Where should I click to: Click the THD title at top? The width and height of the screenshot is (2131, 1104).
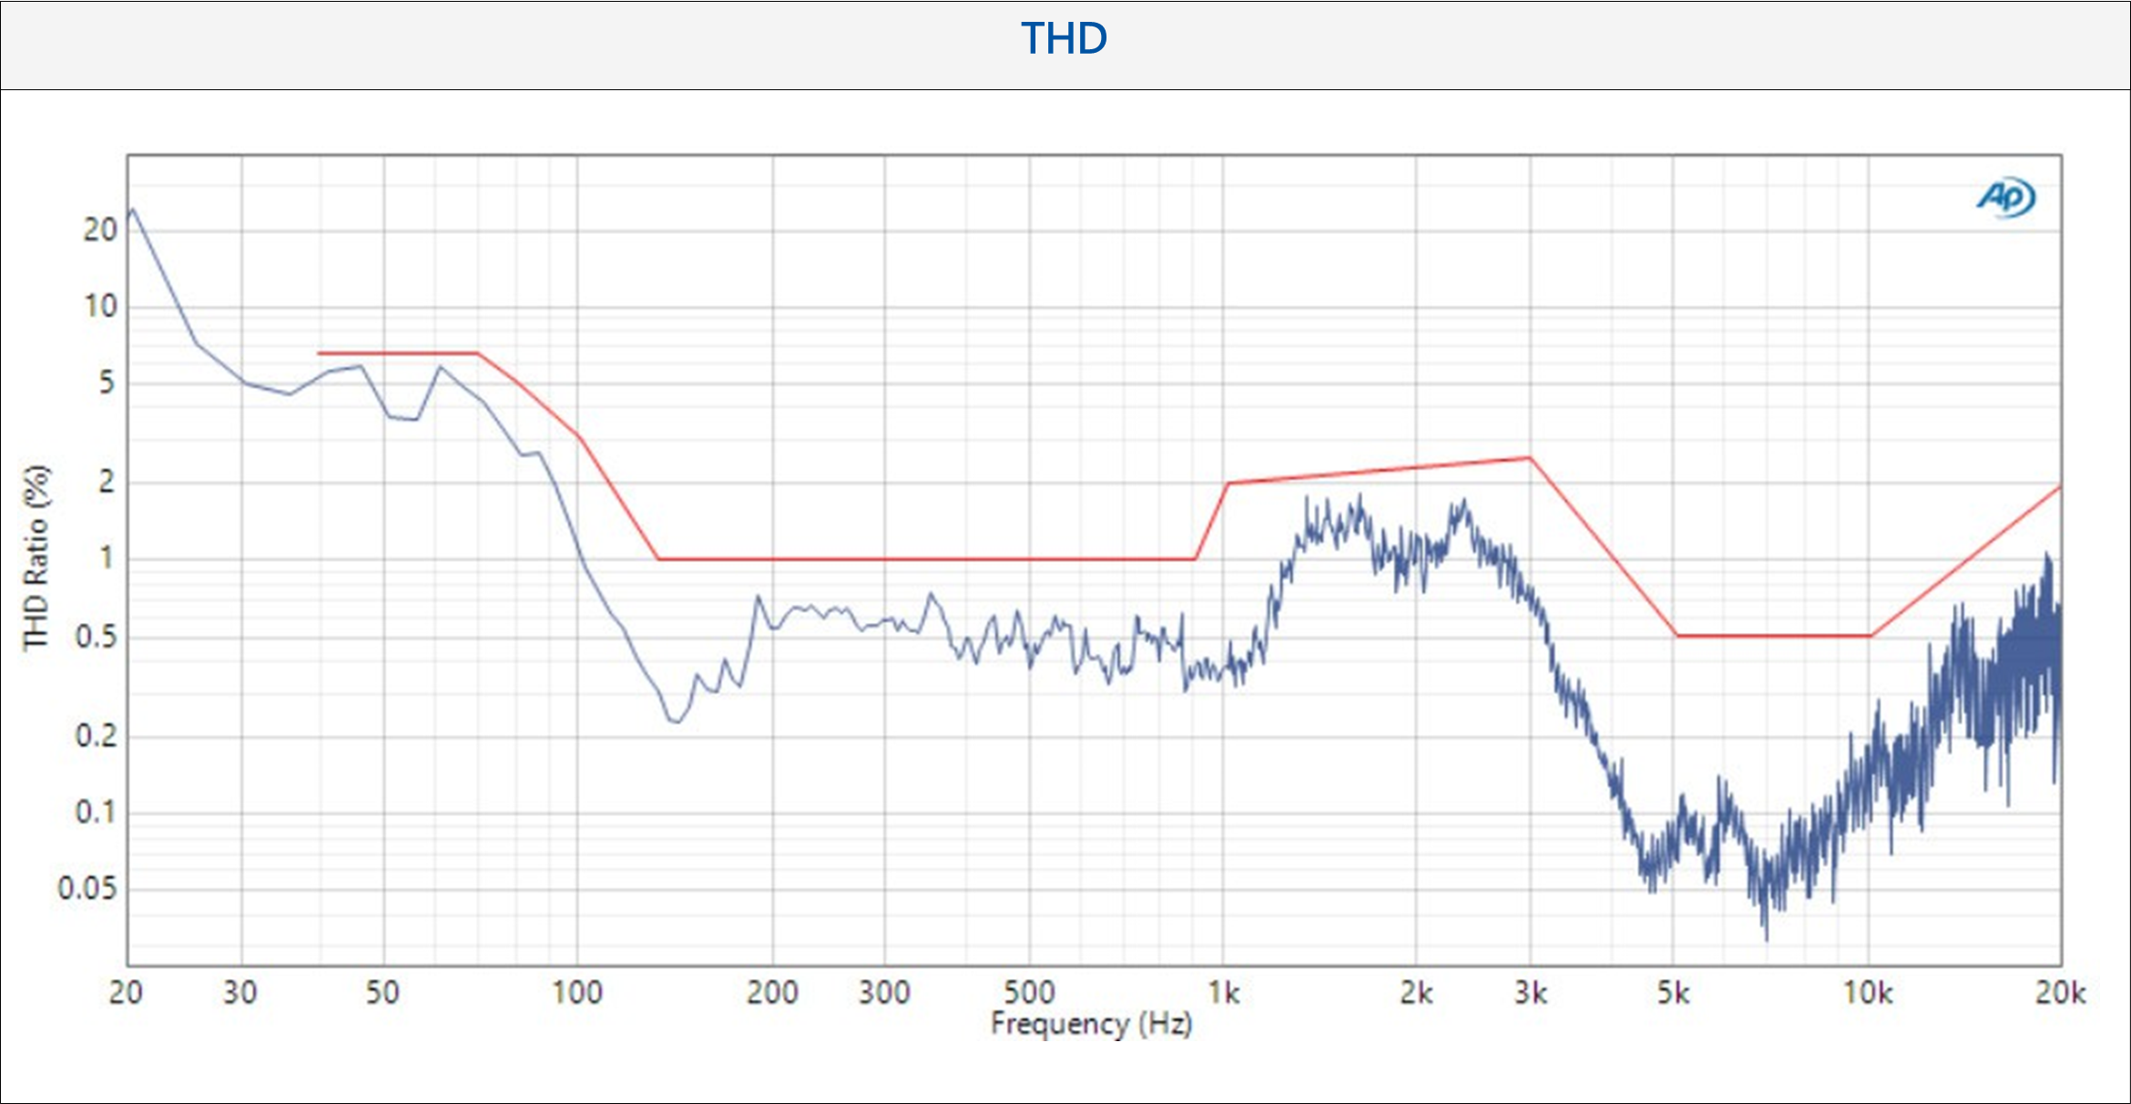click(1064, 39)
